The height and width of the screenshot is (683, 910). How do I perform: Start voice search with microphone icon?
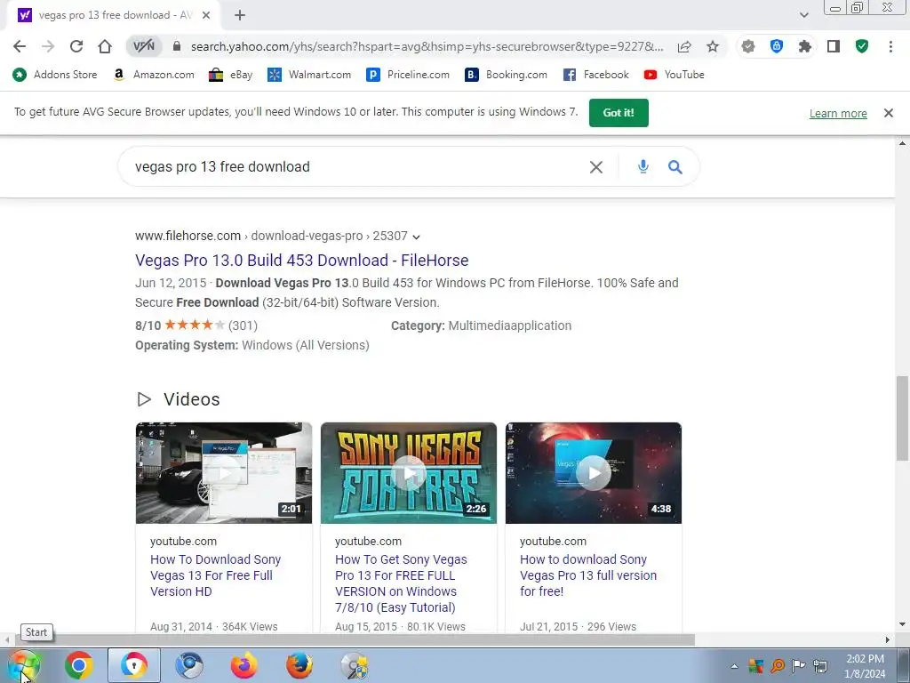[643, 166]
